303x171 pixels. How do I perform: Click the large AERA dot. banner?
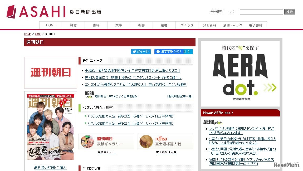point(240,74)
